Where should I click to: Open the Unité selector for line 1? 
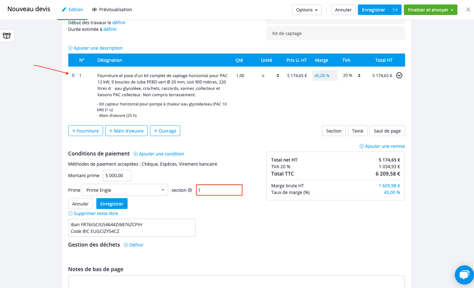(x=270, y=76)
